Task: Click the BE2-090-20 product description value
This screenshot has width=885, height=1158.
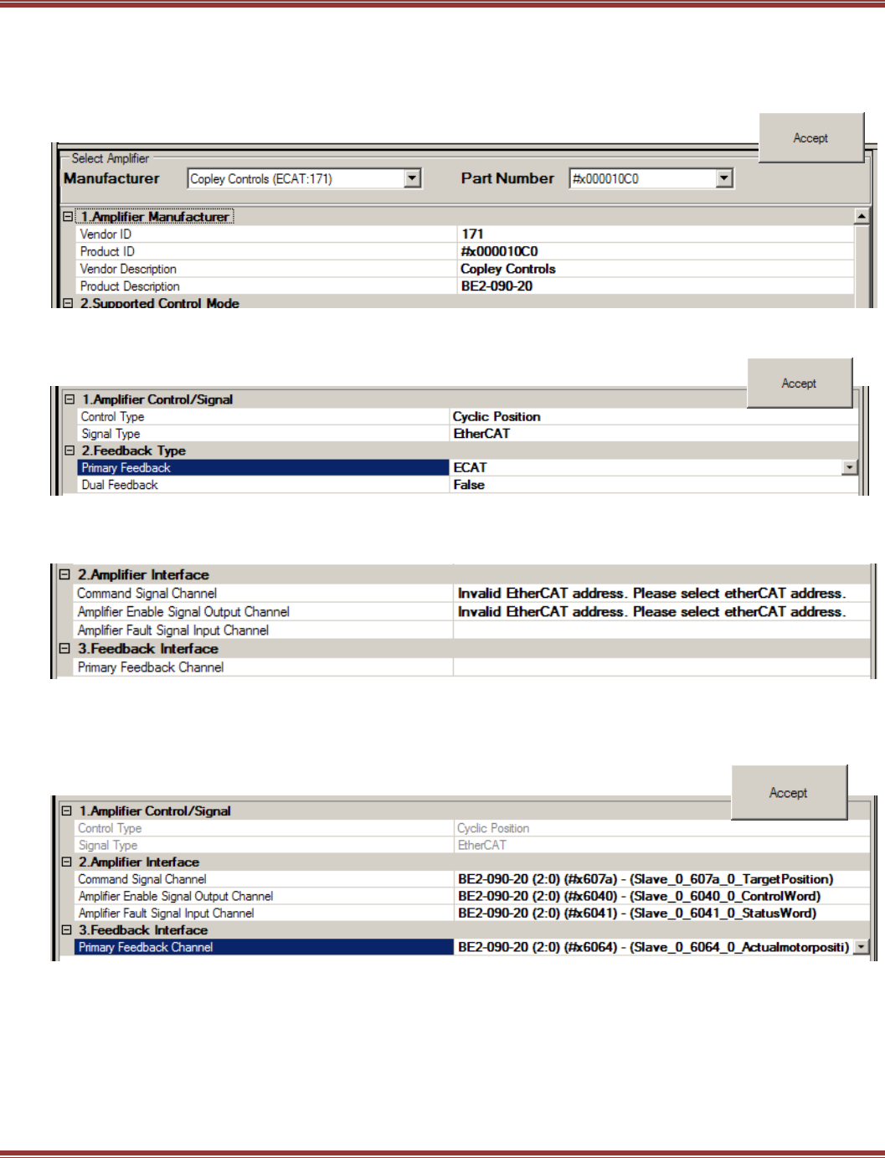Action: pos(497,286)
